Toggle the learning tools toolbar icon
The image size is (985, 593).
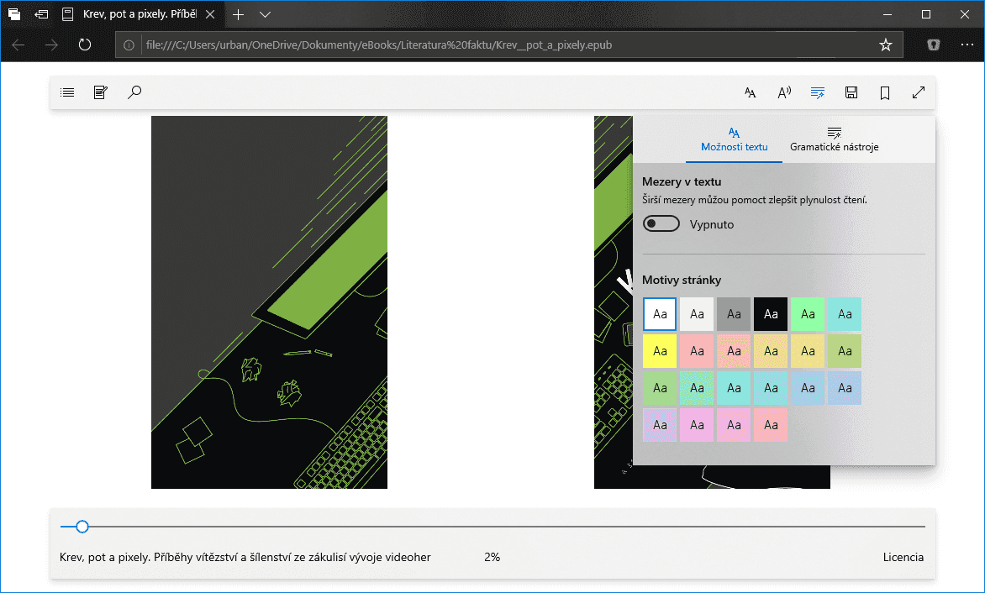[817, 93]
